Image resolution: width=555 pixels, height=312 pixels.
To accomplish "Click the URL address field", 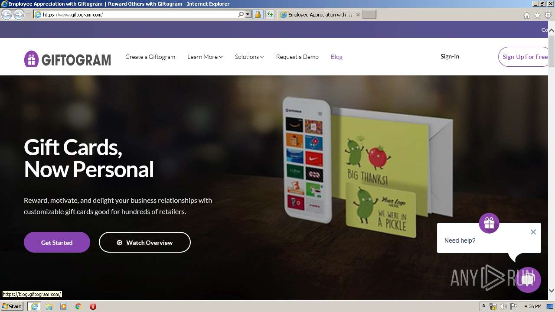I will [x=140, y=14].
